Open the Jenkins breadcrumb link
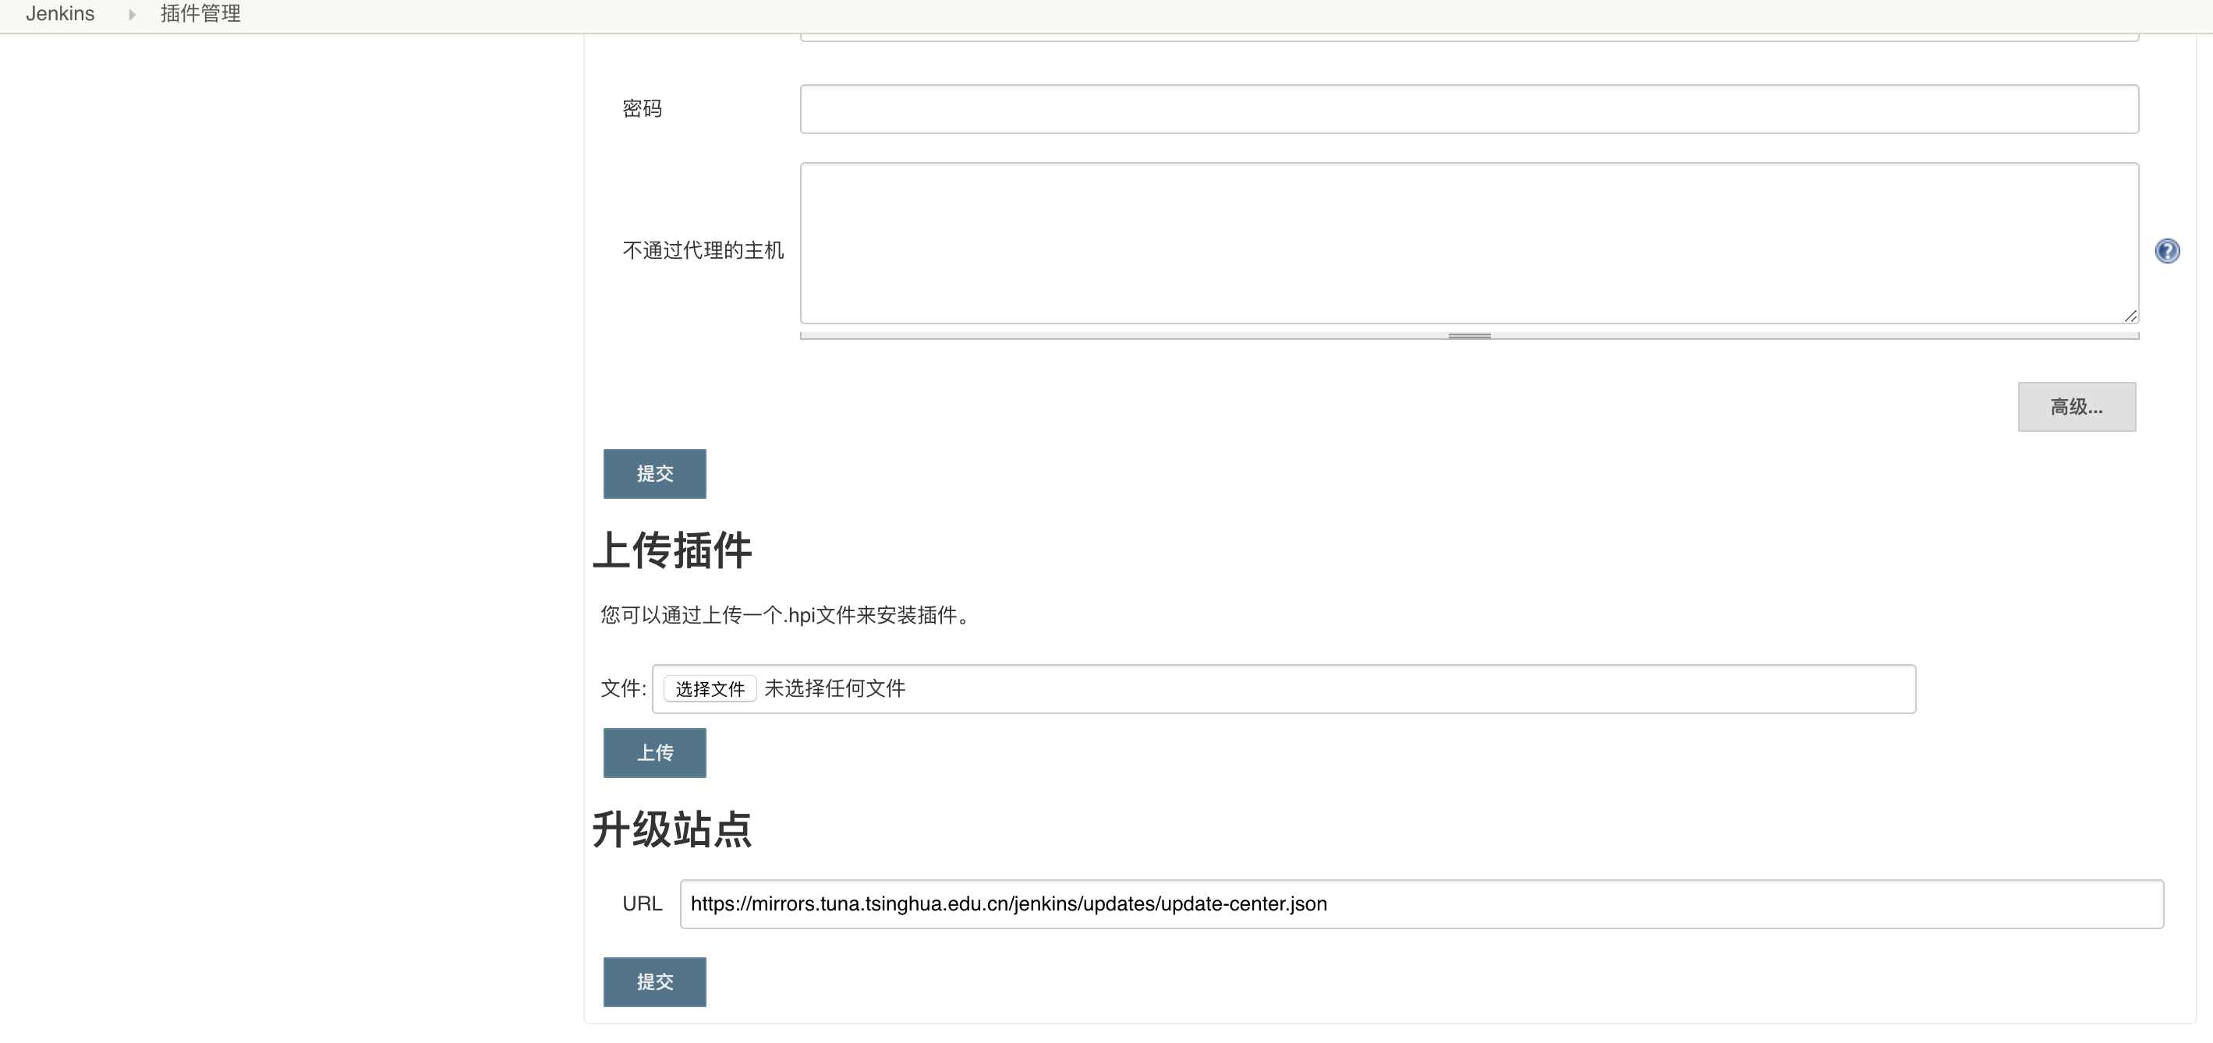Image resolution: width=2213 pixels, height=1043 pixels. 60,14
